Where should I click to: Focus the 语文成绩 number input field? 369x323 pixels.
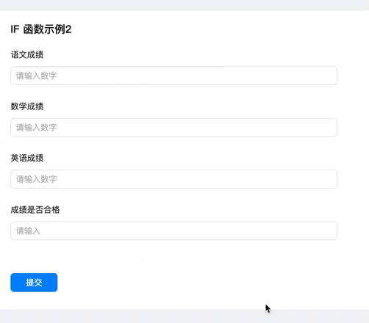173,76
